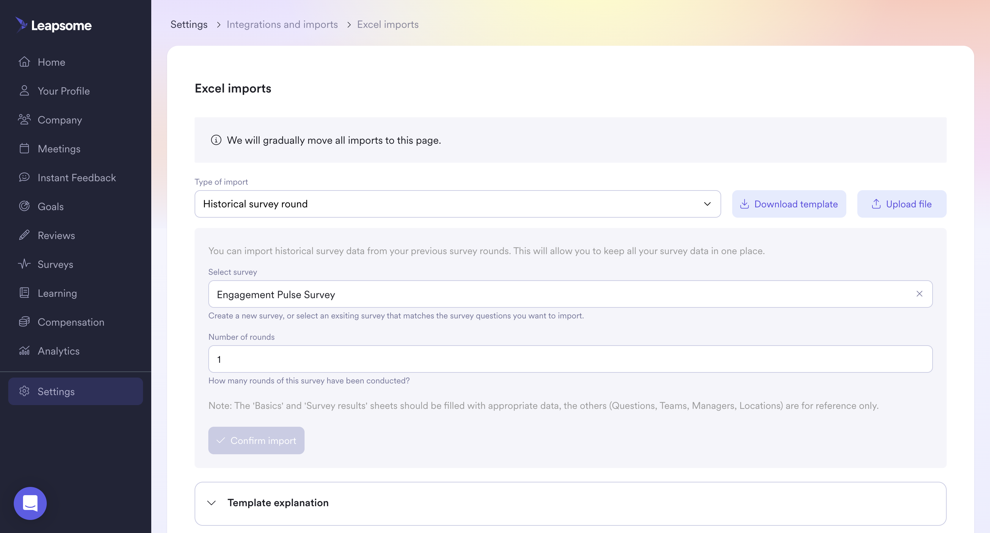990x533 pixels.
Task: Open the support chat widget
Action: pos(30,503)
